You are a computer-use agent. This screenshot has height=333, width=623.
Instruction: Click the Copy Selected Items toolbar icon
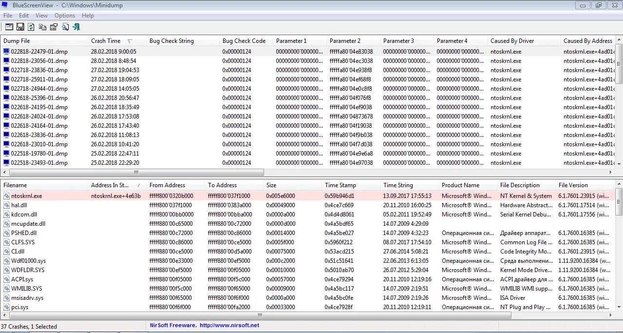coord(42,27)
